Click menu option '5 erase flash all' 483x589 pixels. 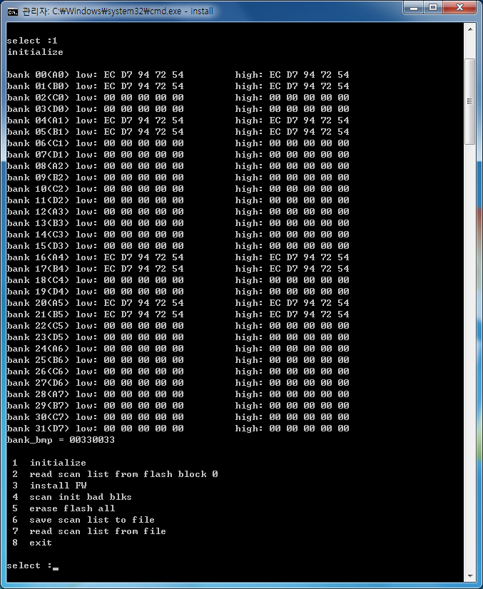click(63, 508)
